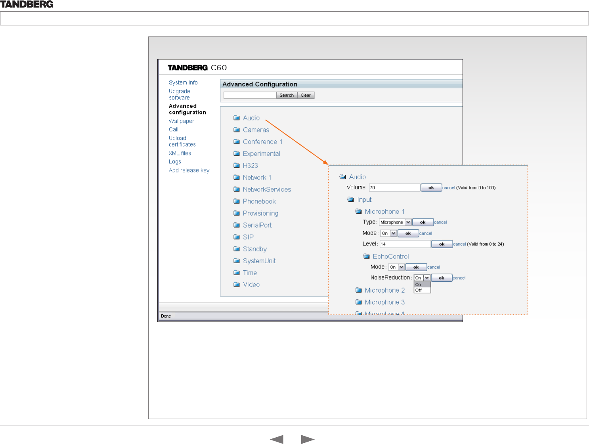Cancel the Level change

click(459, 244)
